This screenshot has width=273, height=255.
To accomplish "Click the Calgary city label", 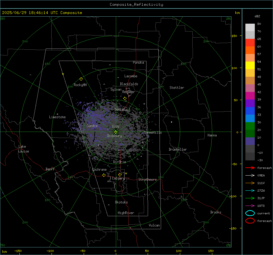I will (118, 178).
